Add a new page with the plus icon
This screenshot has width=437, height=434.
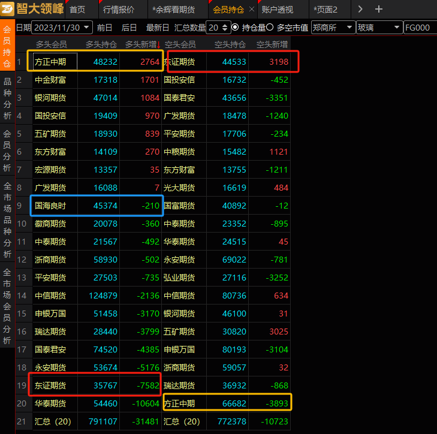coord(378,9)
